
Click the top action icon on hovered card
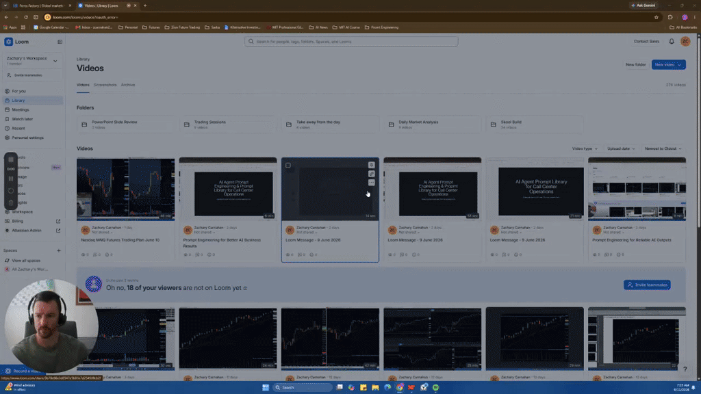(372, 165)
